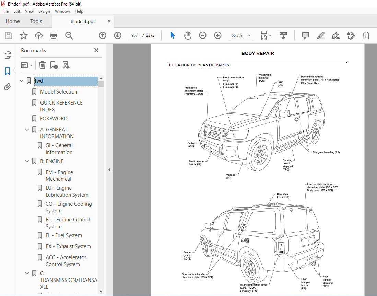377x296 pixels.
Task: Zoom out with the minus circle
Action: point(203,35)
